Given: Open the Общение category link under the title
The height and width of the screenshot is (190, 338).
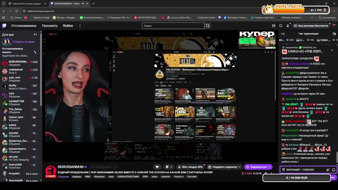Looking at the screenshot, I should click(x=63, y=177).
